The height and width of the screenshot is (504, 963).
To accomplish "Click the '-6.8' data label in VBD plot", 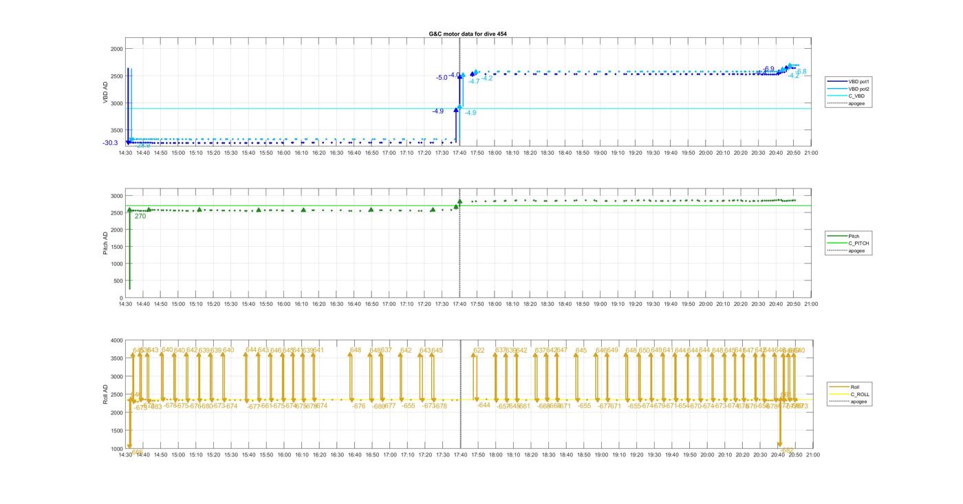I will (x=801, y=72).
